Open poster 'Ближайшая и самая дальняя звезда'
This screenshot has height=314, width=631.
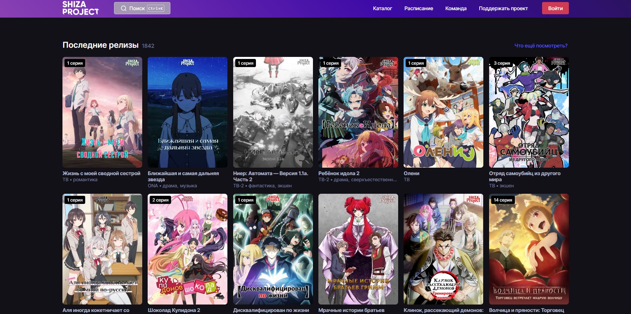point(187,112)
